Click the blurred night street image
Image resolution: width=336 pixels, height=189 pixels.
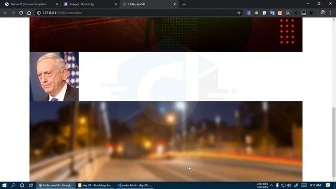166,141
